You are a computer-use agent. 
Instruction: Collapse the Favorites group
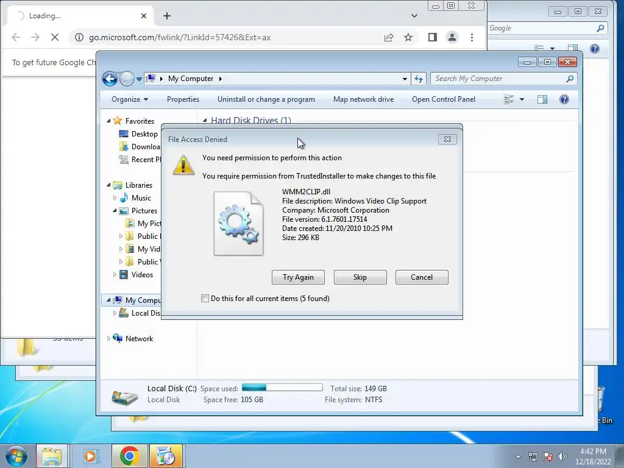[108, 121]
